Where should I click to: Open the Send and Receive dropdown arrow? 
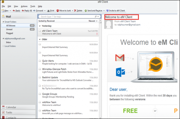pos(104,11)
